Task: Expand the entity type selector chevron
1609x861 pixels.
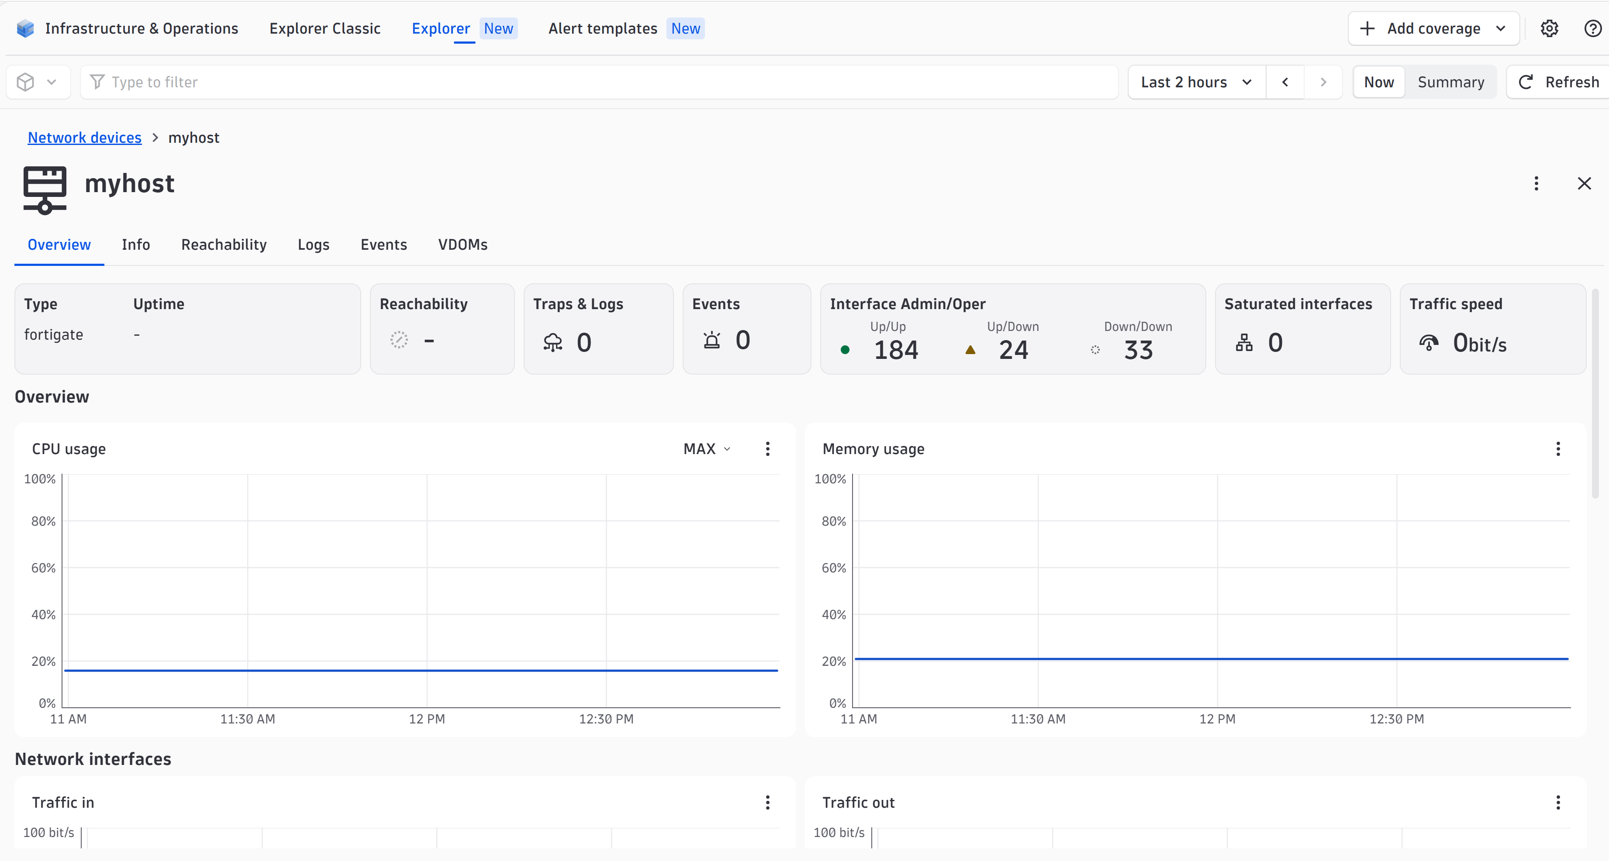Action: 52,83
